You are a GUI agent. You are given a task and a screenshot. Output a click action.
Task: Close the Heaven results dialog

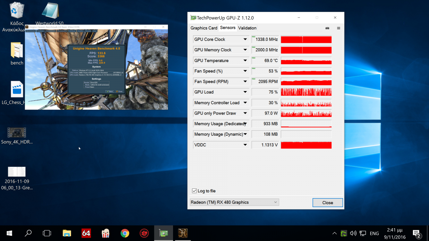point(119,91)
